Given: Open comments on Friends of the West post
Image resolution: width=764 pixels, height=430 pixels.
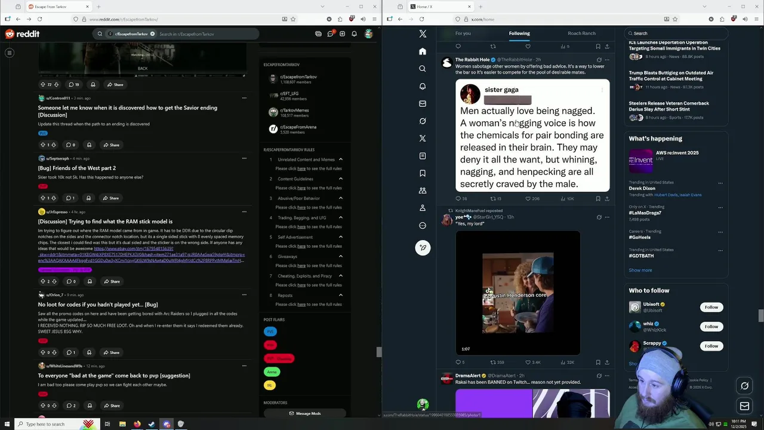Looking at the screenshot, I should pyautogui.click(x=70, y=198).
